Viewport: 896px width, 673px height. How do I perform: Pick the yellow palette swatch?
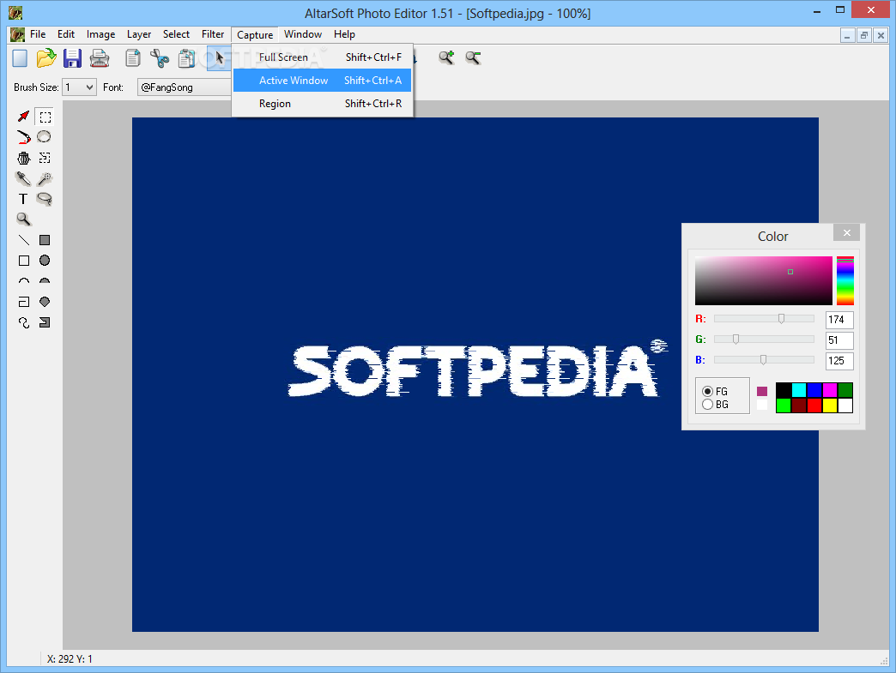coord(830,406)
